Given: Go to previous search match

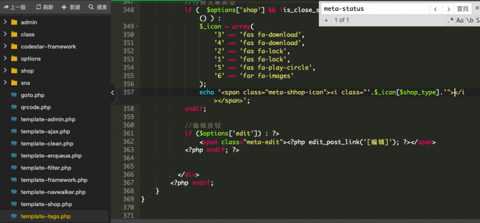Looking at the screenshot, I should 435,9.
